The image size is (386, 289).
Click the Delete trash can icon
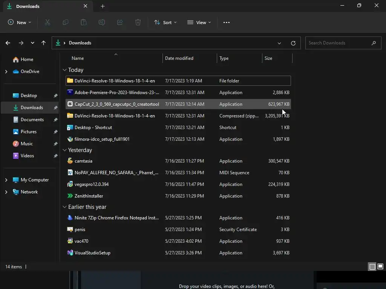click(x=138, y=22)
